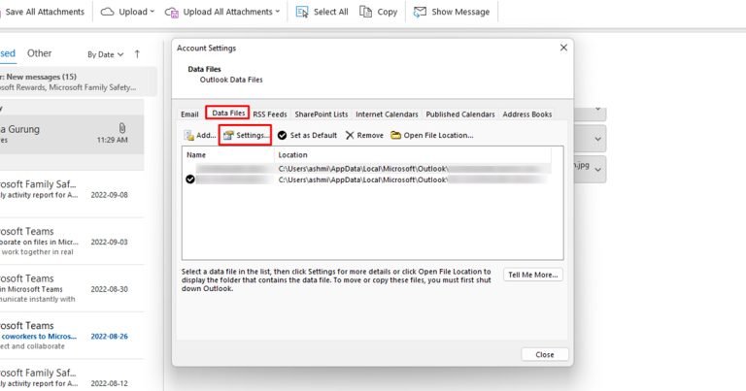Screen dimensions: 746x391
Task: Switch to the RSS Feeds tab
Action: point(270,114)
